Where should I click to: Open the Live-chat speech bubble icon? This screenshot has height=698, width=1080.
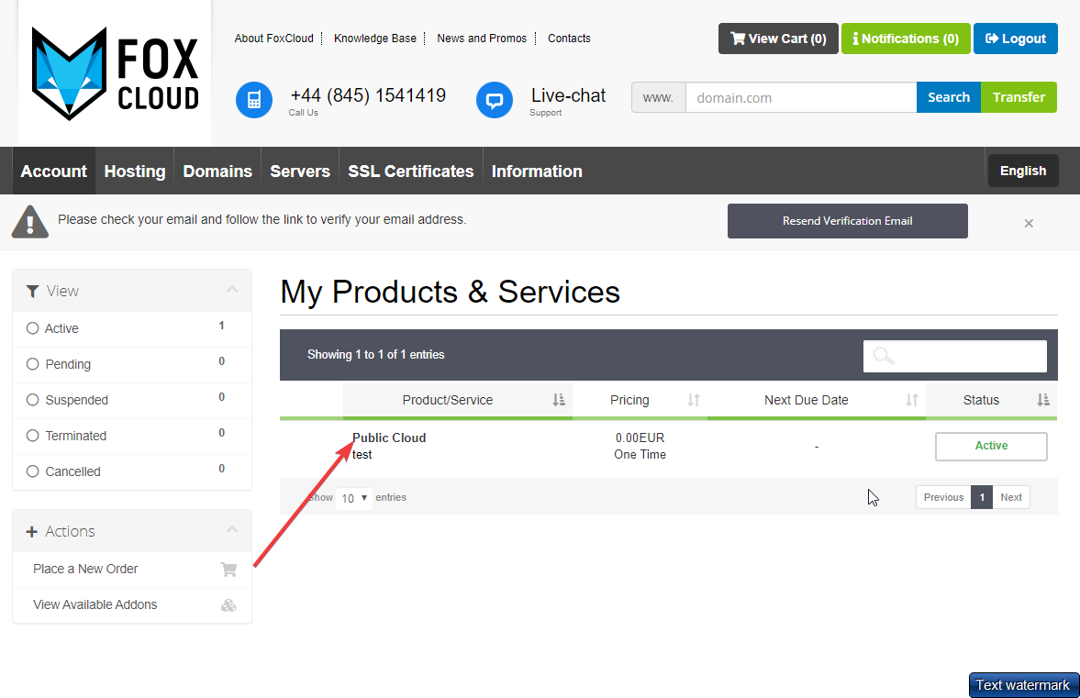point(495,100)
